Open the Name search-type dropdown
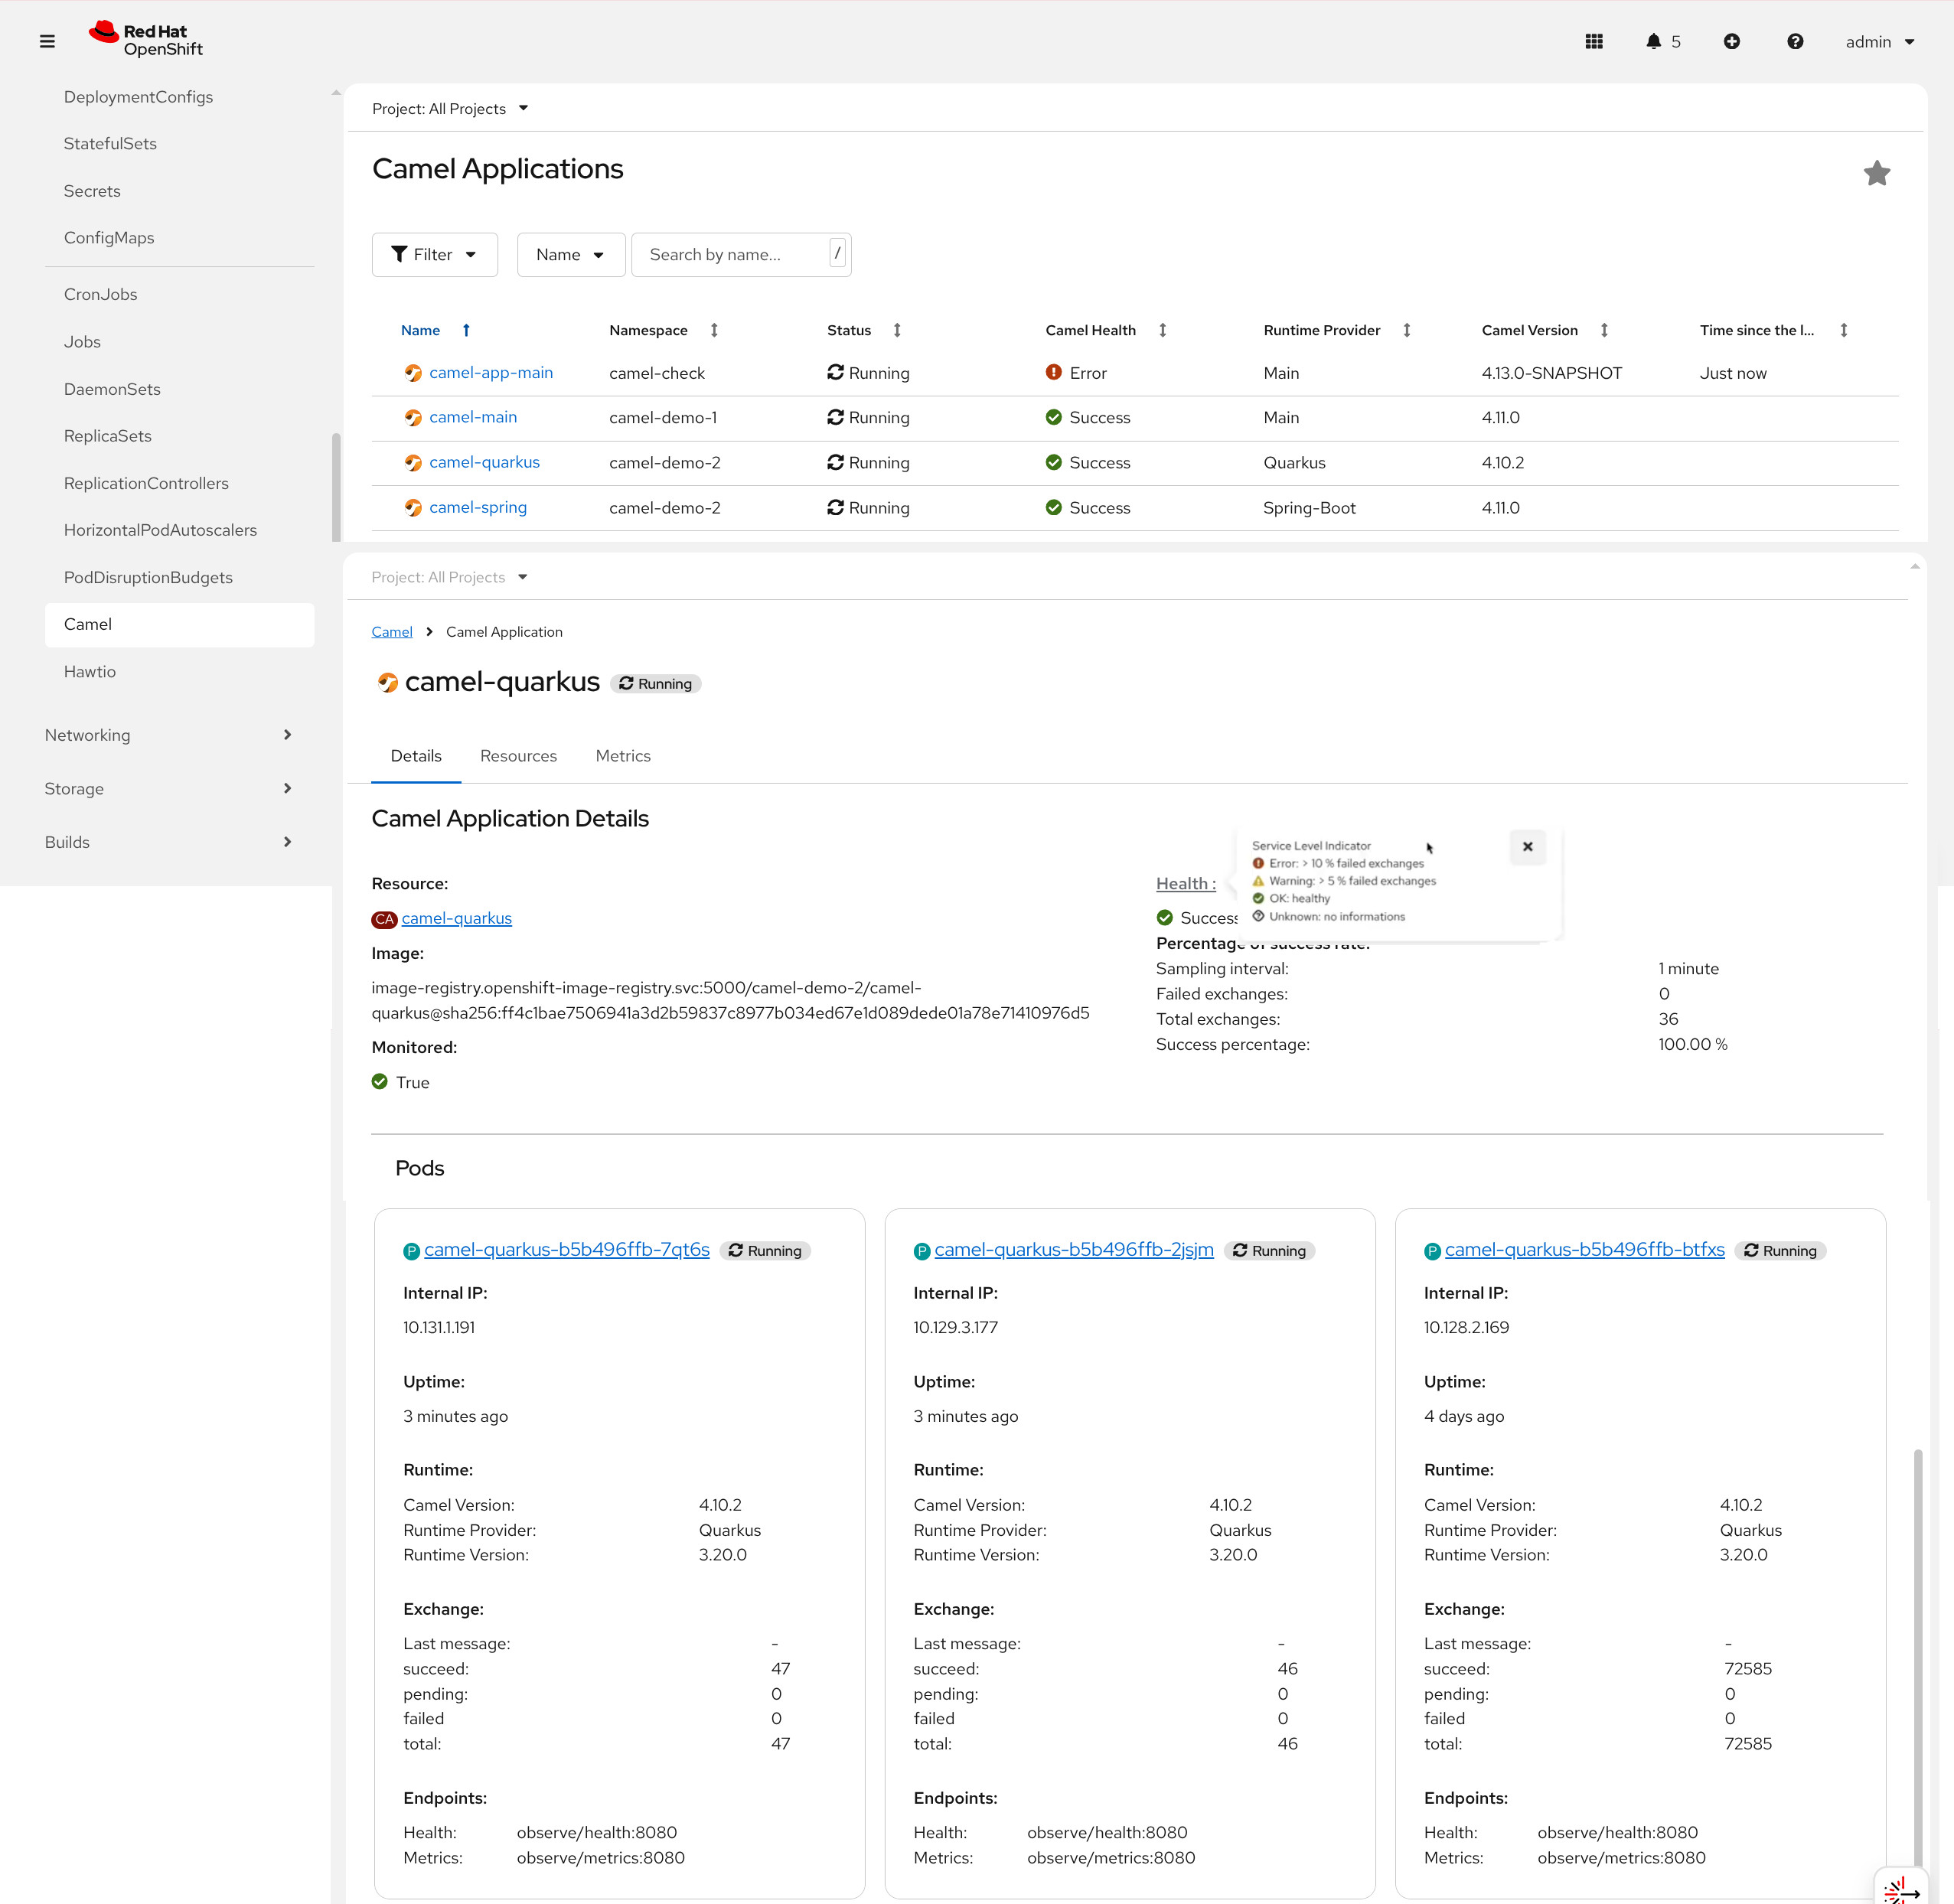Image resolution: width=1954 pixels, height=1904 pixels. tap(570, 254)
